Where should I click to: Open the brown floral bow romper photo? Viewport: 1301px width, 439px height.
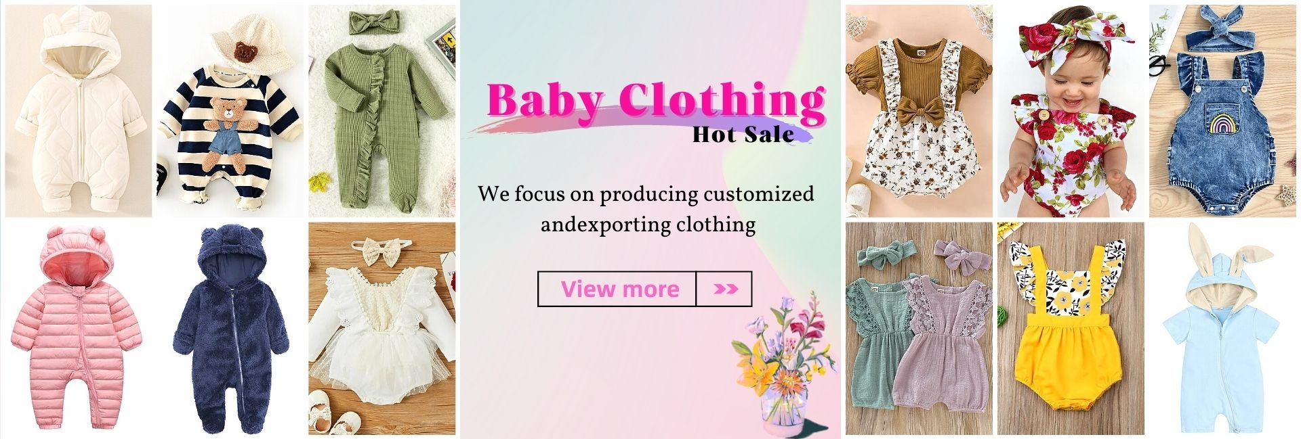click(x=919, y=111)
